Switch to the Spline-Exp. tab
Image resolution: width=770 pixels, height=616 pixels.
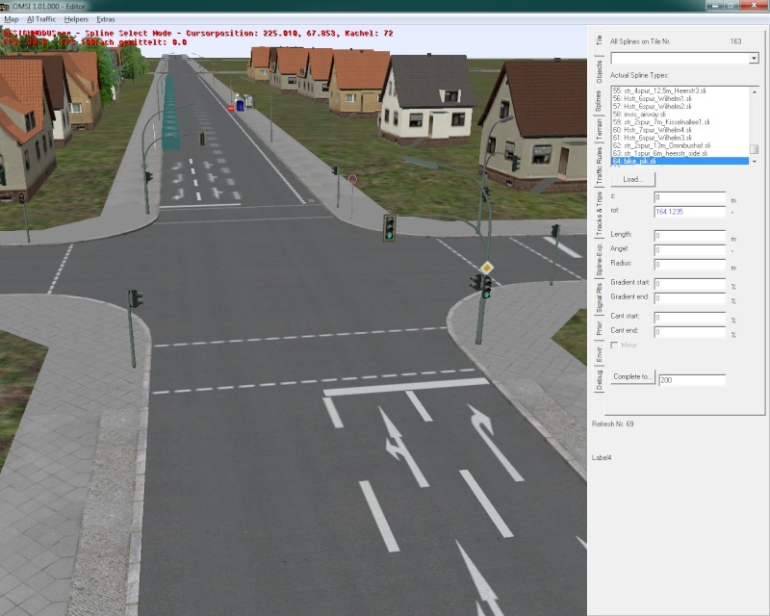(599, 259)
